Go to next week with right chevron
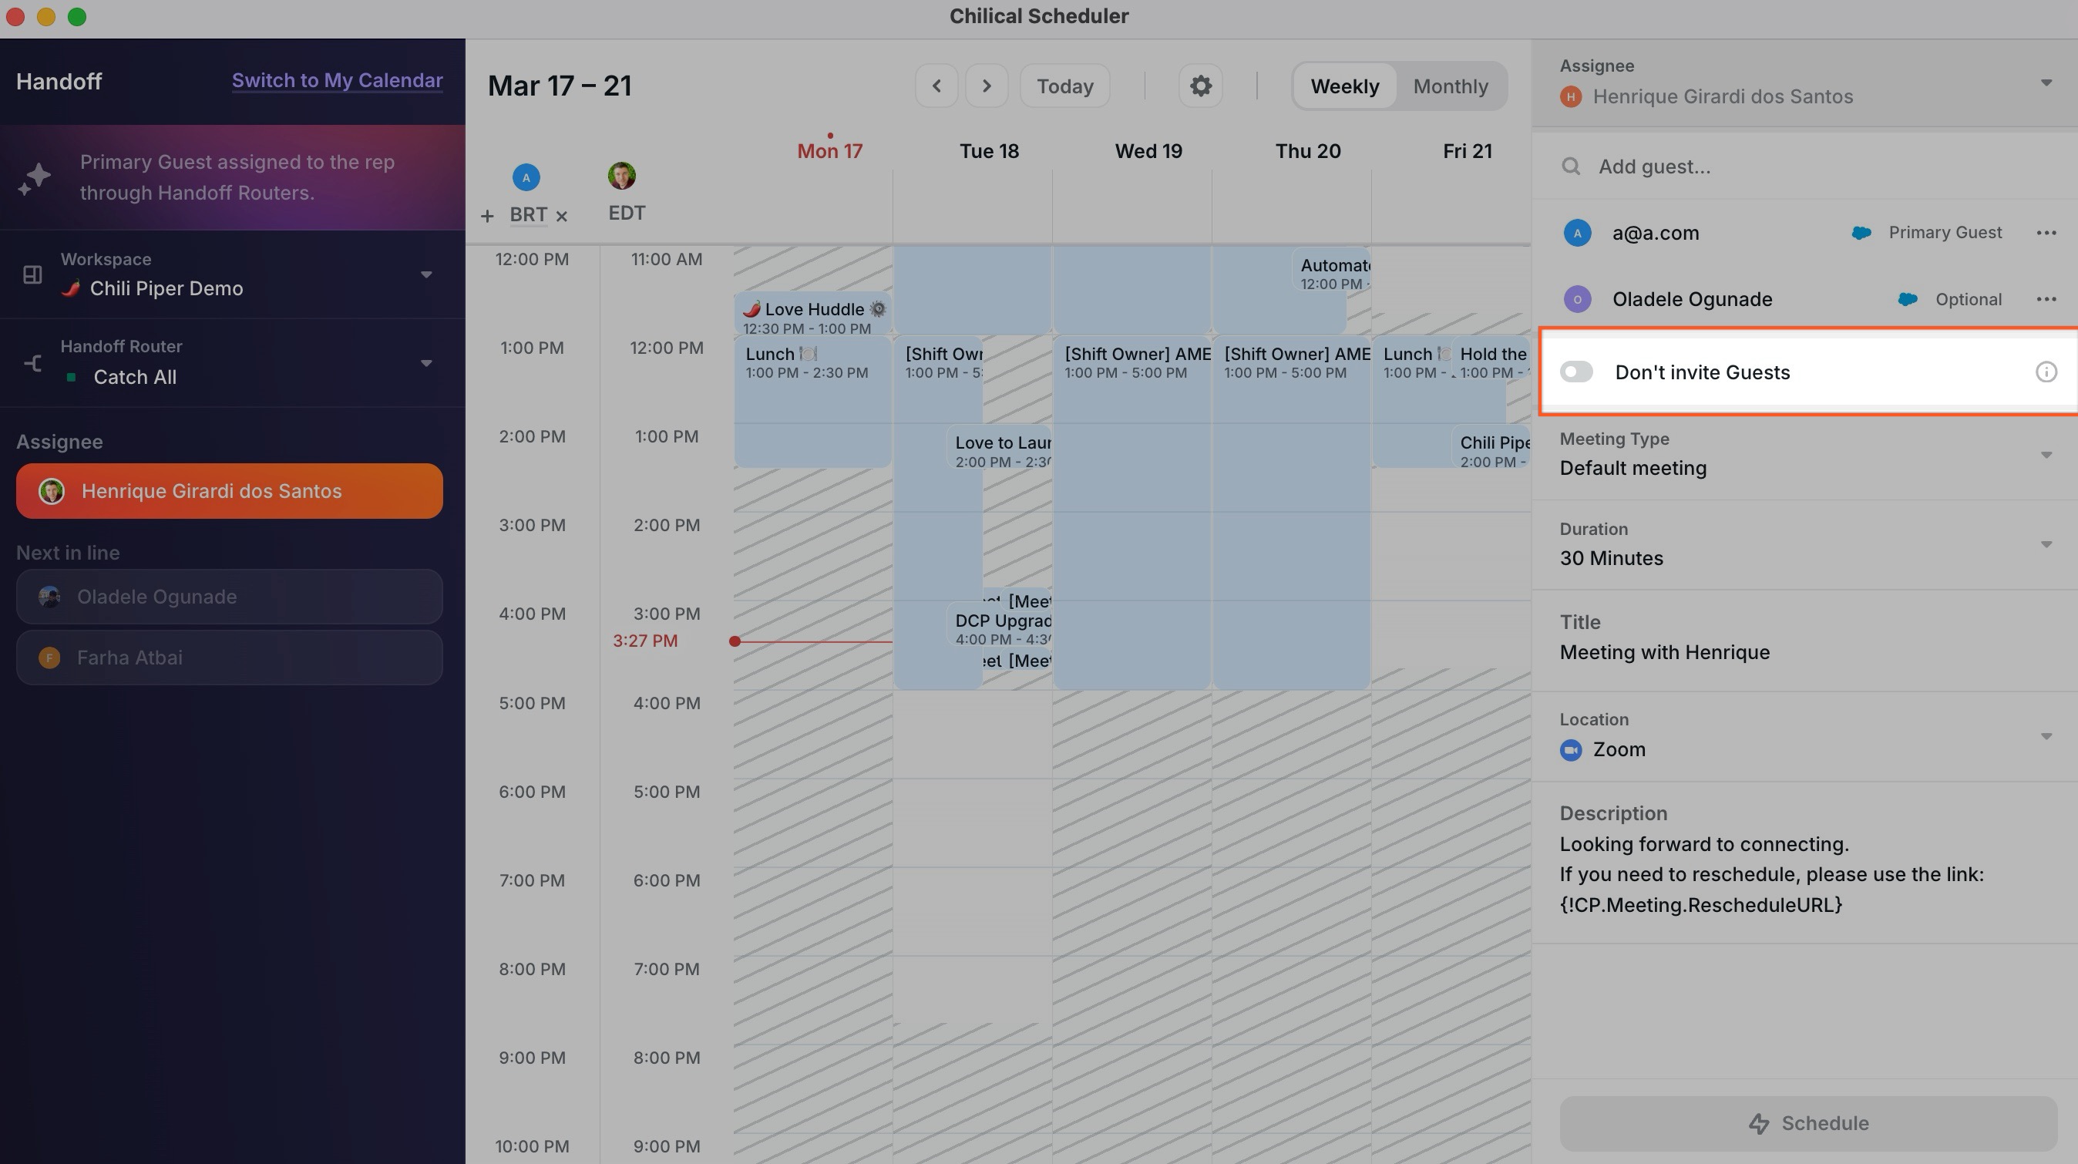 987,86
